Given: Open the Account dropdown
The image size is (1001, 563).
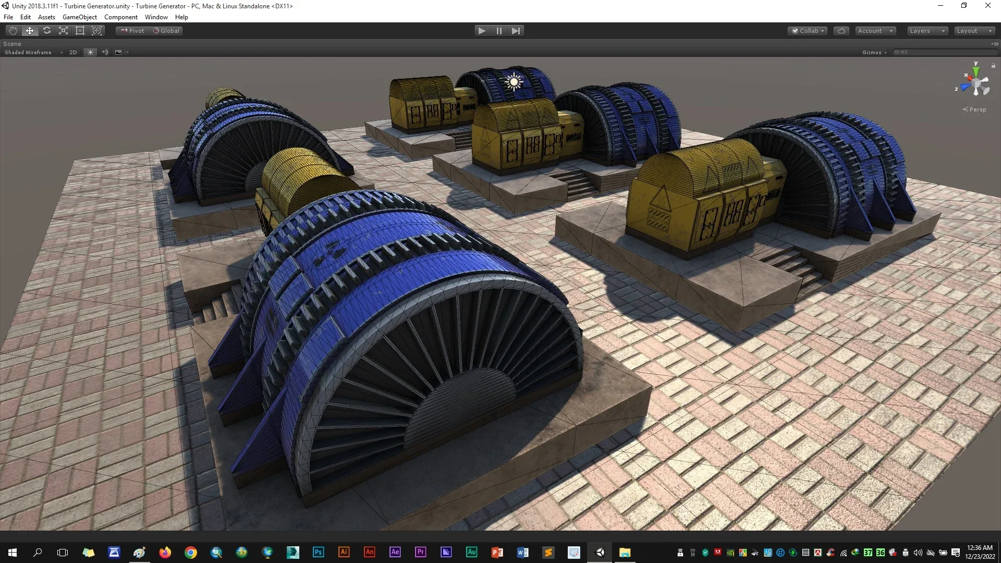Looking at the screenshot, I should coord(875,31).
